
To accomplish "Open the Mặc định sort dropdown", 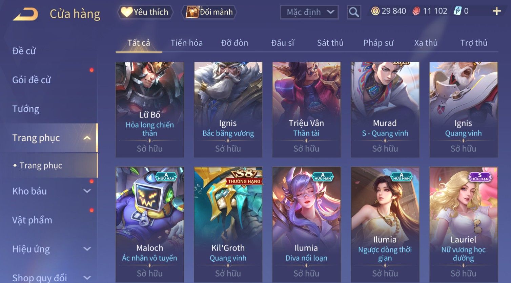I will tap(309, 12).
